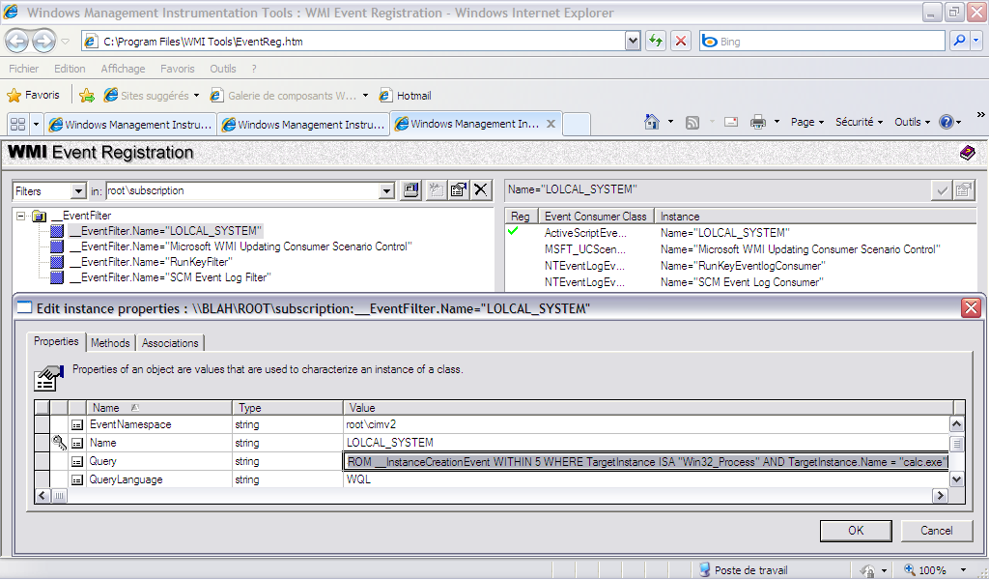Click the Query value field
Viewport: 989px width, 580px height.
pos(645,462)
